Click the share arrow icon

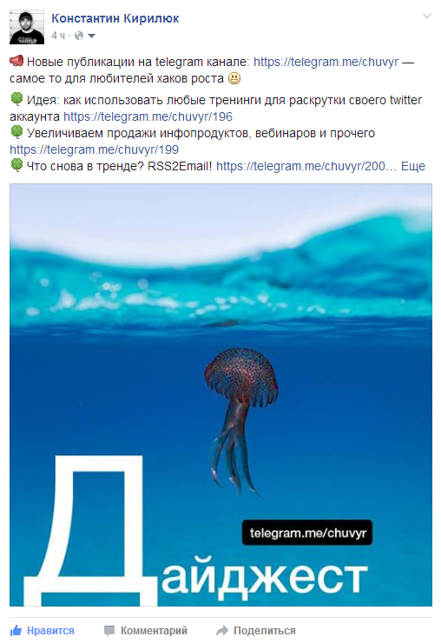point(222,631)
